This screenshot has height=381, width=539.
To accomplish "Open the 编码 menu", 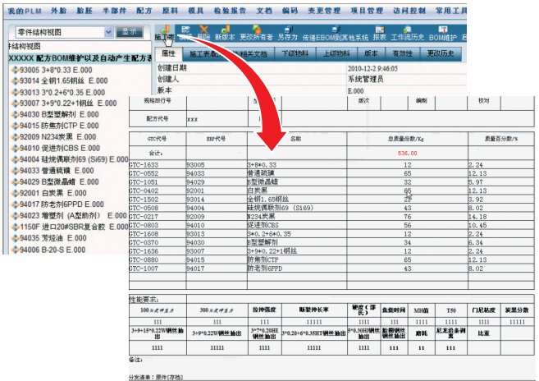I will tap(290, 11).
